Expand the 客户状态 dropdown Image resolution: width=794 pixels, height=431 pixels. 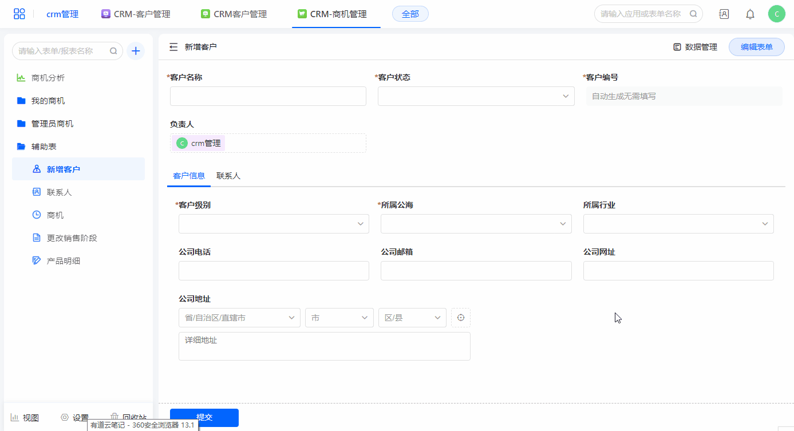[476, 96]
